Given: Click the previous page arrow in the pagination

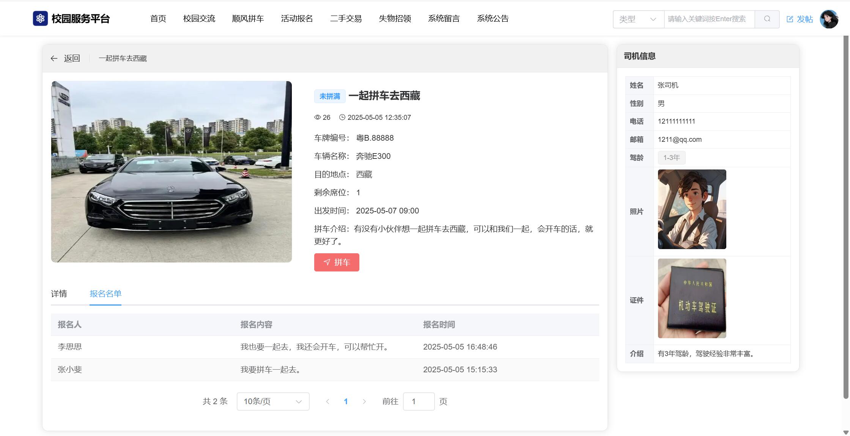Looking at the screenshot, I should (x=327, y=401).
